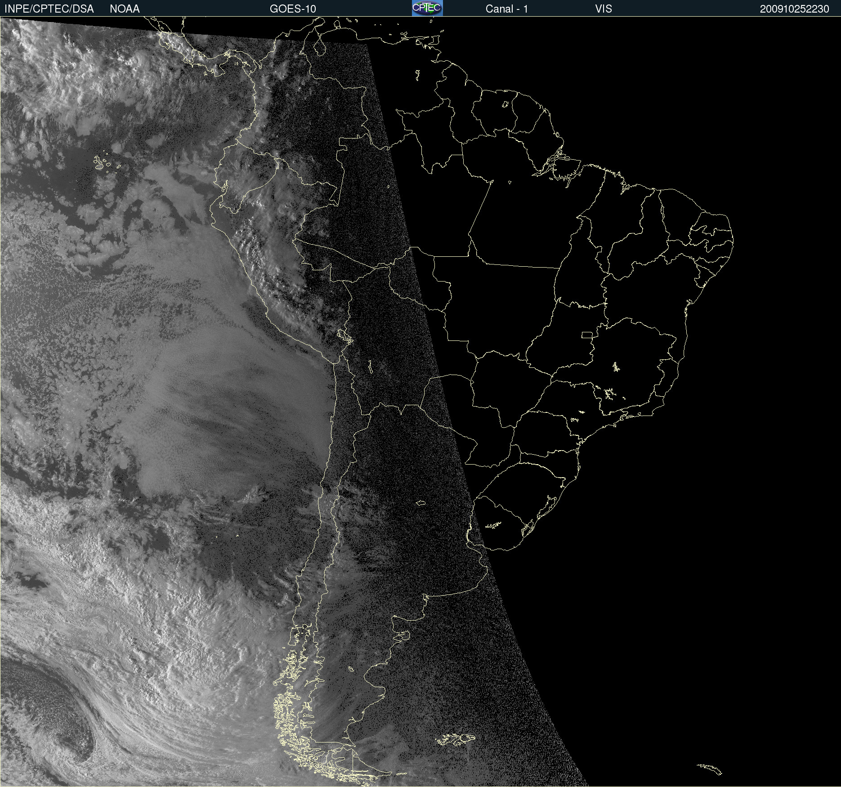
Task: Click the 200910252230 timestamp
Action: tap(795, 9)
